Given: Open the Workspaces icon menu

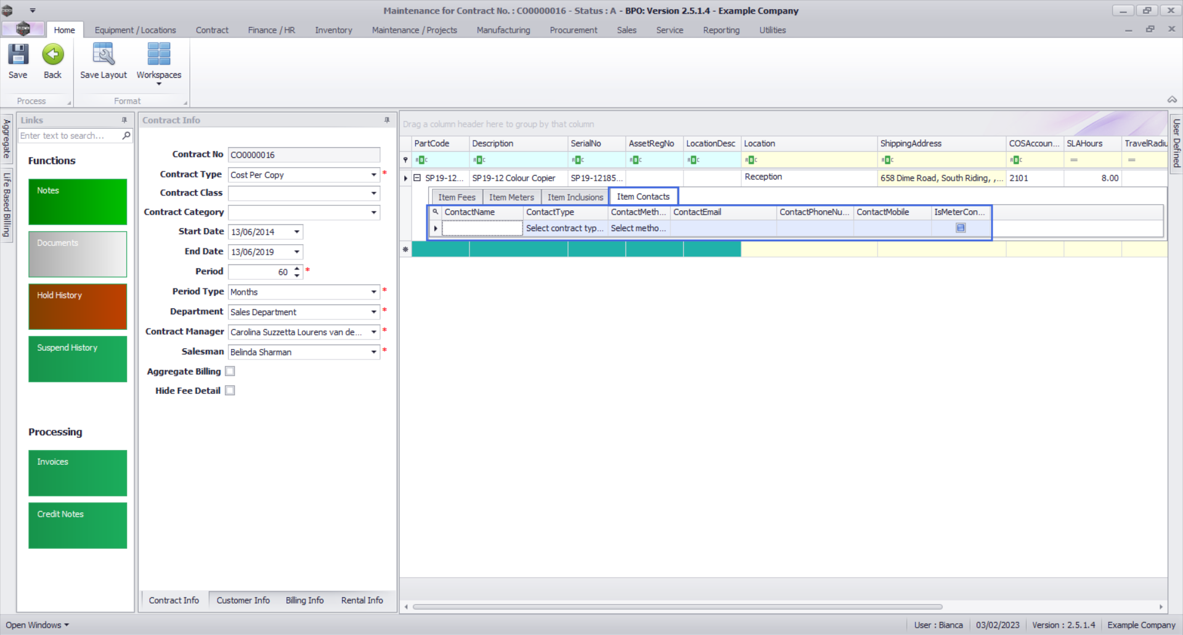Looking at the screenshot, I should [158, 62].
